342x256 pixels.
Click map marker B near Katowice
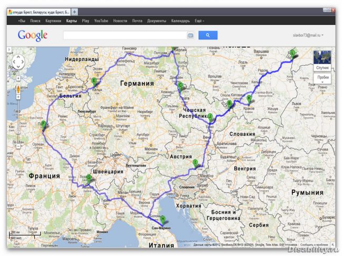[229, 105]
